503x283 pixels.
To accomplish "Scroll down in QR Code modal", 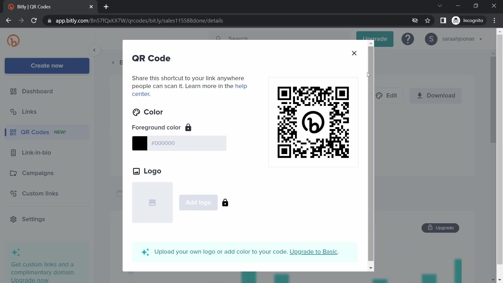I will coord(371,268).
